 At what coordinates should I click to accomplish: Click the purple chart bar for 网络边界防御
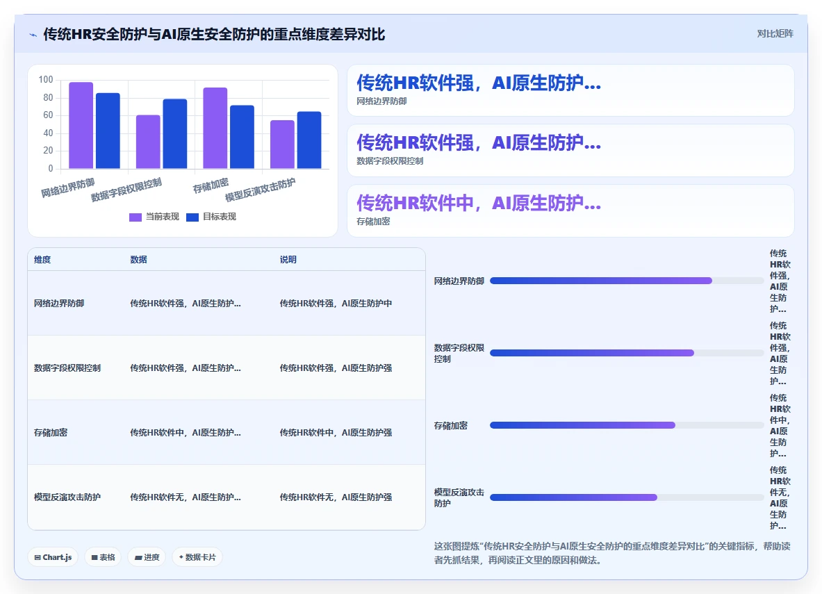tap(81, 125)
